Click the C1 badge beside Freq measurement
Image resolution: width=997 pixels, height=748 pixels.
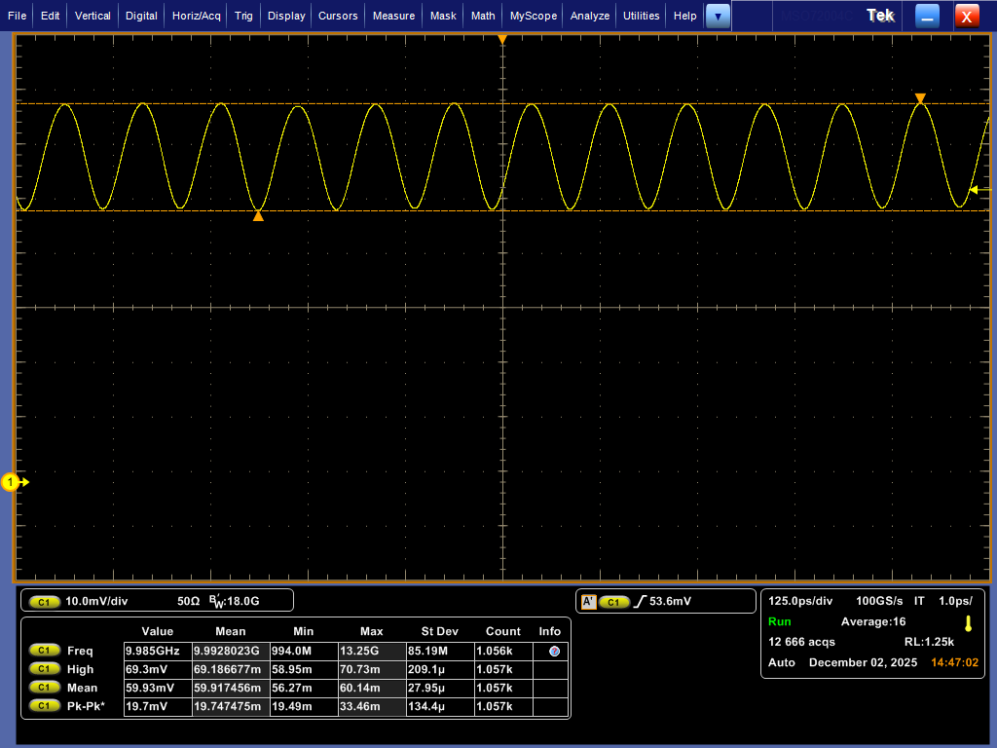tap(44, 651)
